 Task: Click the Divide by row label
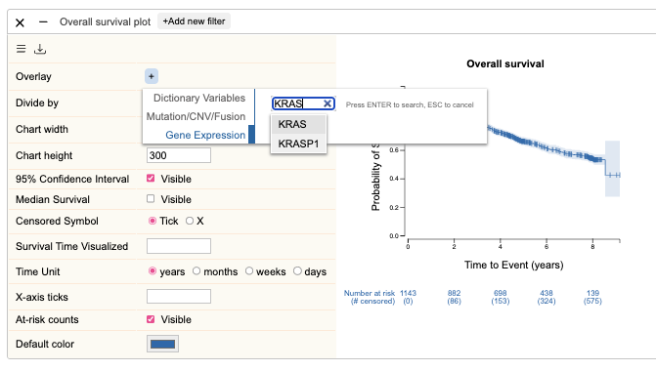point(37,103)
